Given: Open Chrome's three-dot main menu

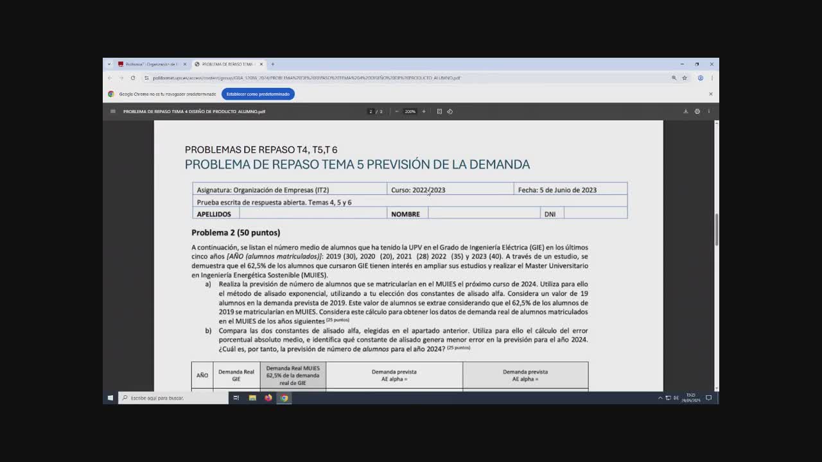Looking at the screenshot, I should pyautogui.click(x=712, y=78).
